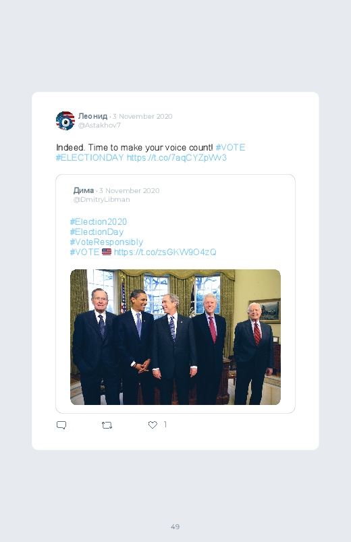This screenshot has width=351, height=542.
Task: Open the Oval Office group photo
Action: click(175, 337)
